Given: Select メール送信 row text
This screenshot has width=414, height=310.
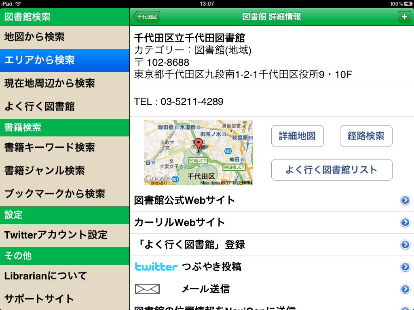Looking at the screenshot, I should point(205,289).
